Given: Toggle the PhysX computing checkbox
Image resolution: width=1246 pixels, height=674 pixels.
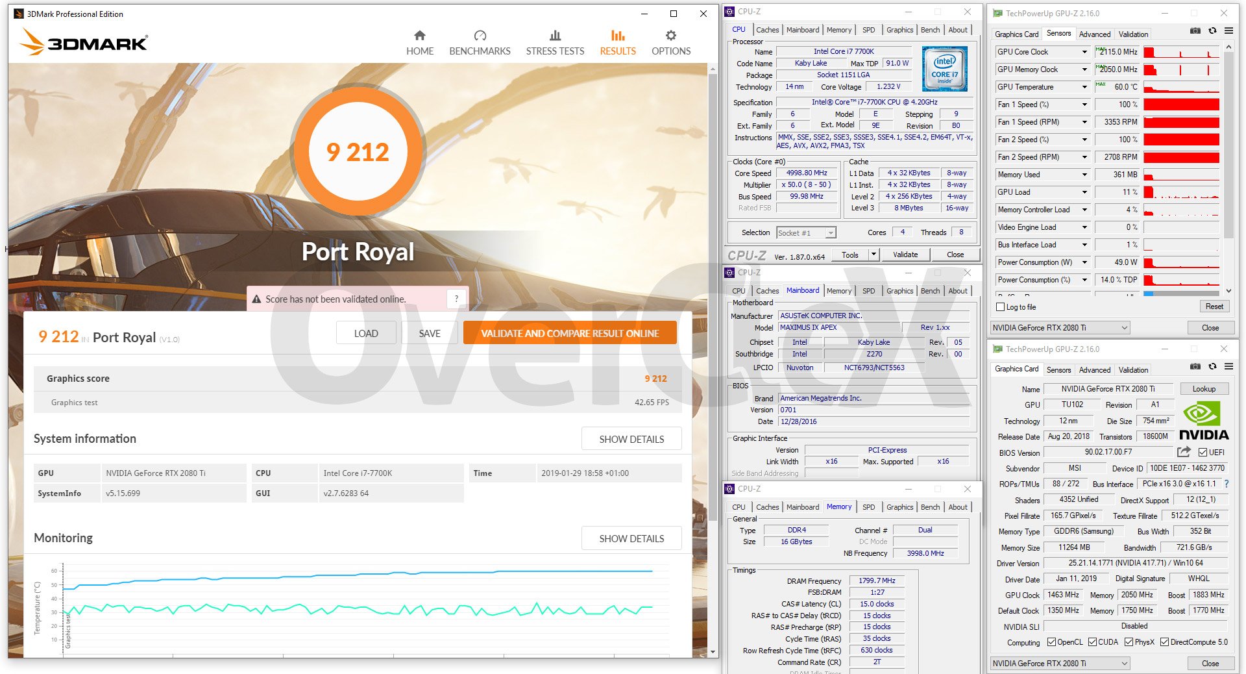Looking at the screenshot, I should pyautogui.click(x=1129, y=642).
